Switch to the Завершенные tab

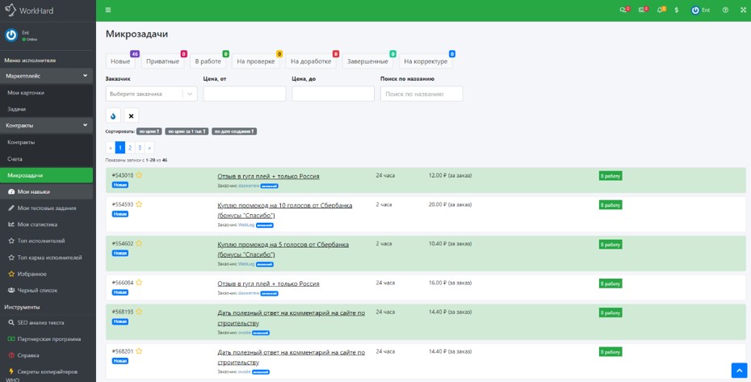point(367,61)
